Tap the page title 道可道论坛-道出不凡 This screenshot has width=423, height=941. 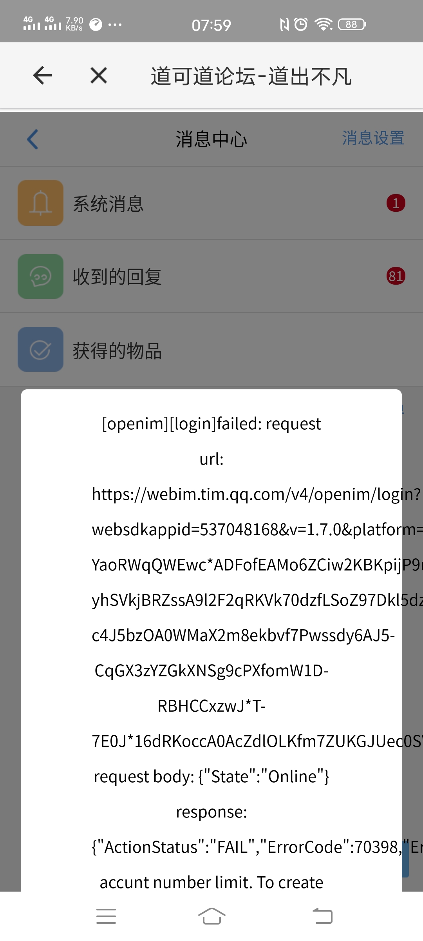251,76
